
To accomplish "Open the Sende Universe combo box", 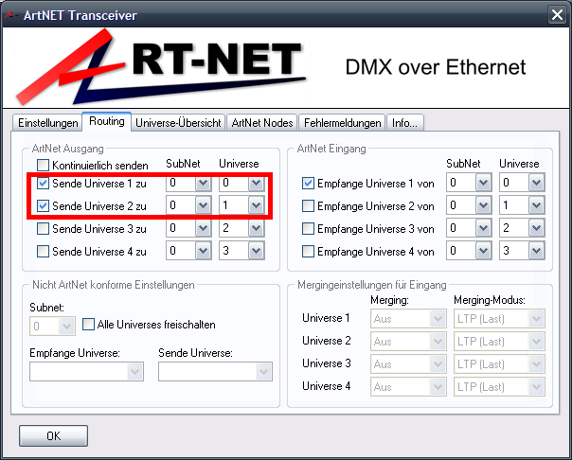I will coord(215,371).
